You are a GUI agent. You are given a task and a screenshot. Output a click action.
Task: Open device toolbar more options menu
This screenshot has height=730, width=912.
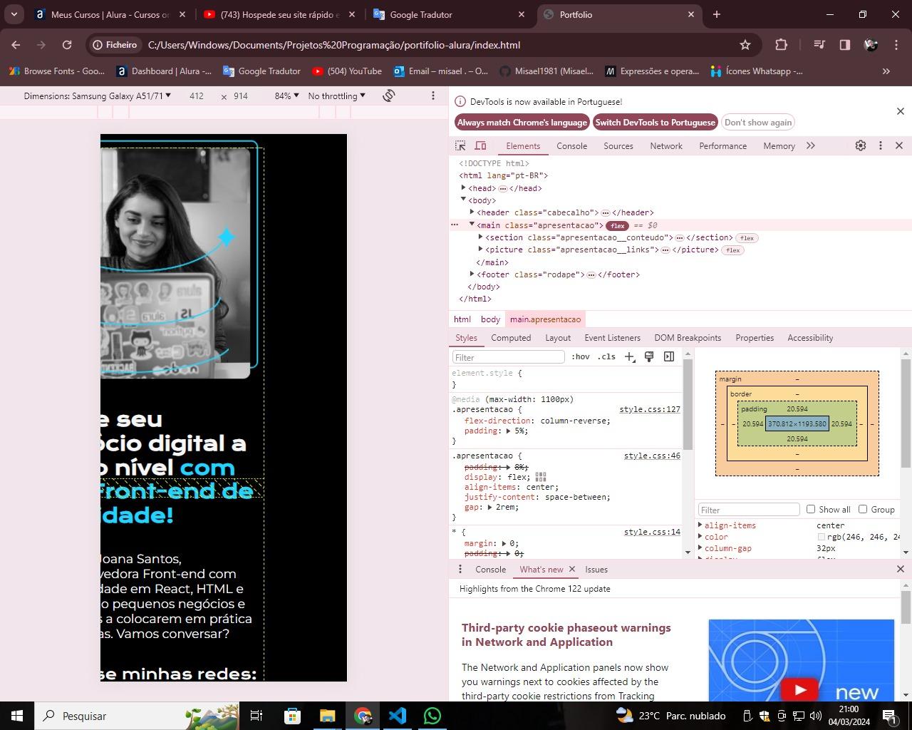(x=432, y=96)
